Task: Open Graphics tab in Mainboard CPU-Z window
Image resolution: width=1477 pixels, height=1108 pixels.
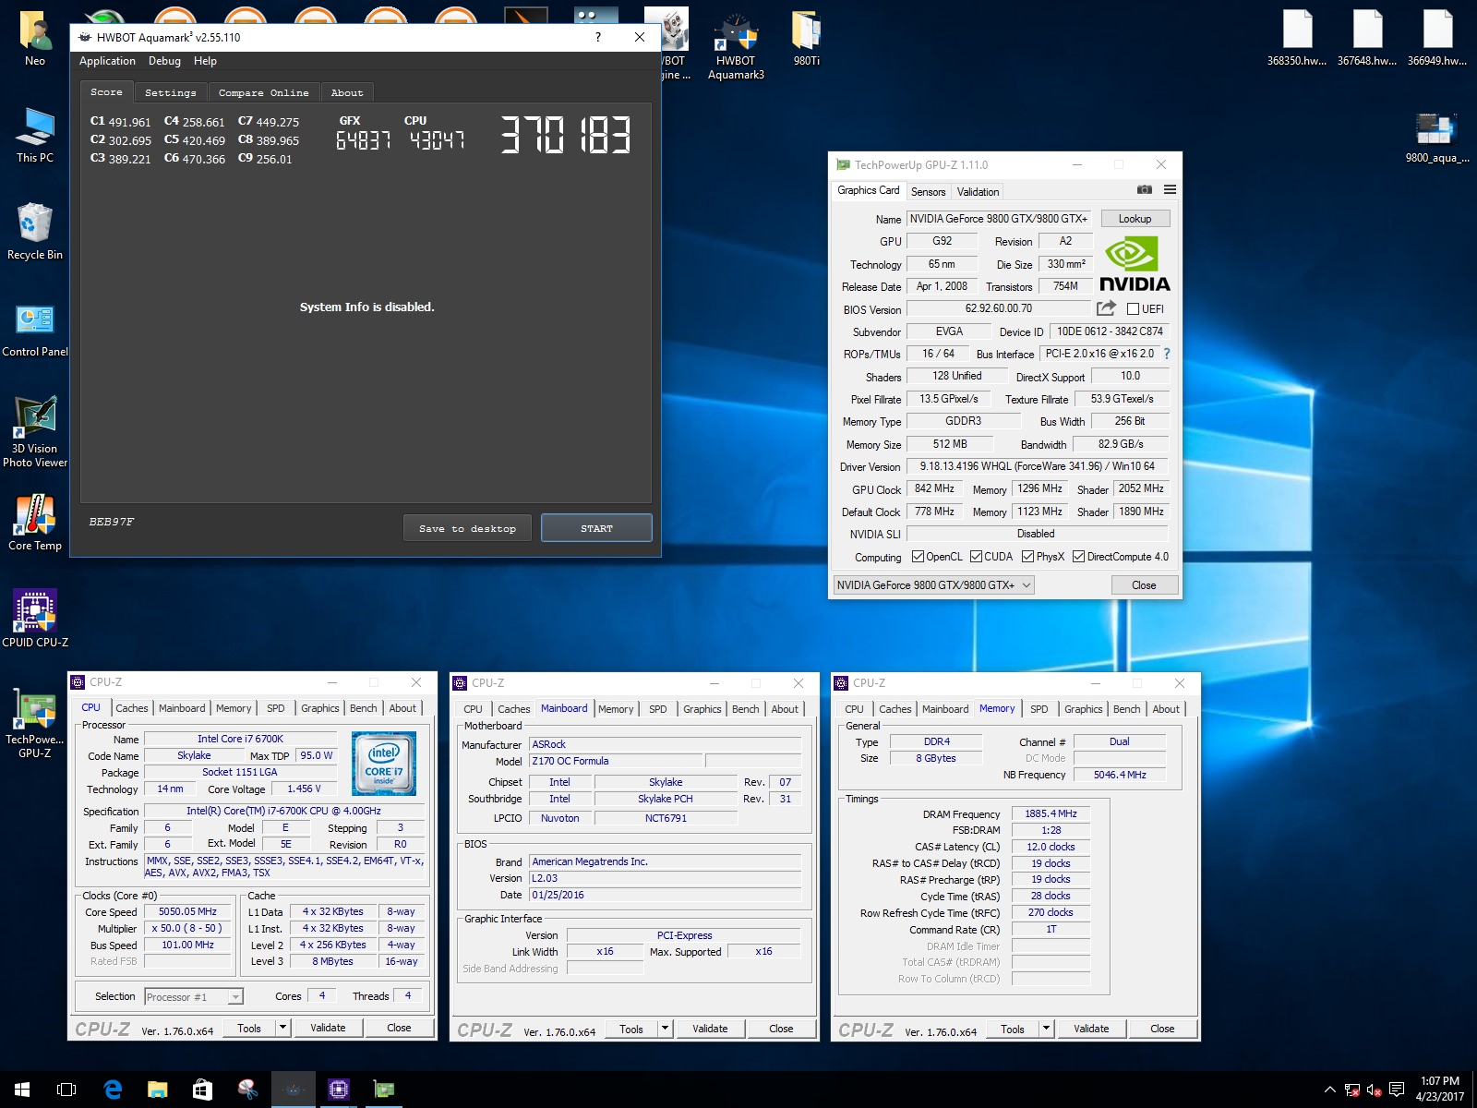Action: (702, 709)
